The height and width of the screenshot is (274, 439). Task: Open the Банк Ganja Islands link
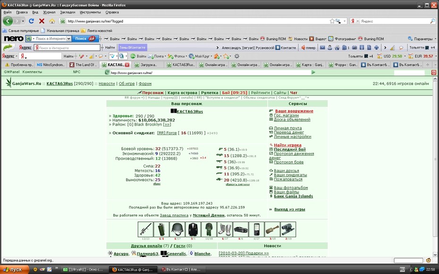point(294,196)
